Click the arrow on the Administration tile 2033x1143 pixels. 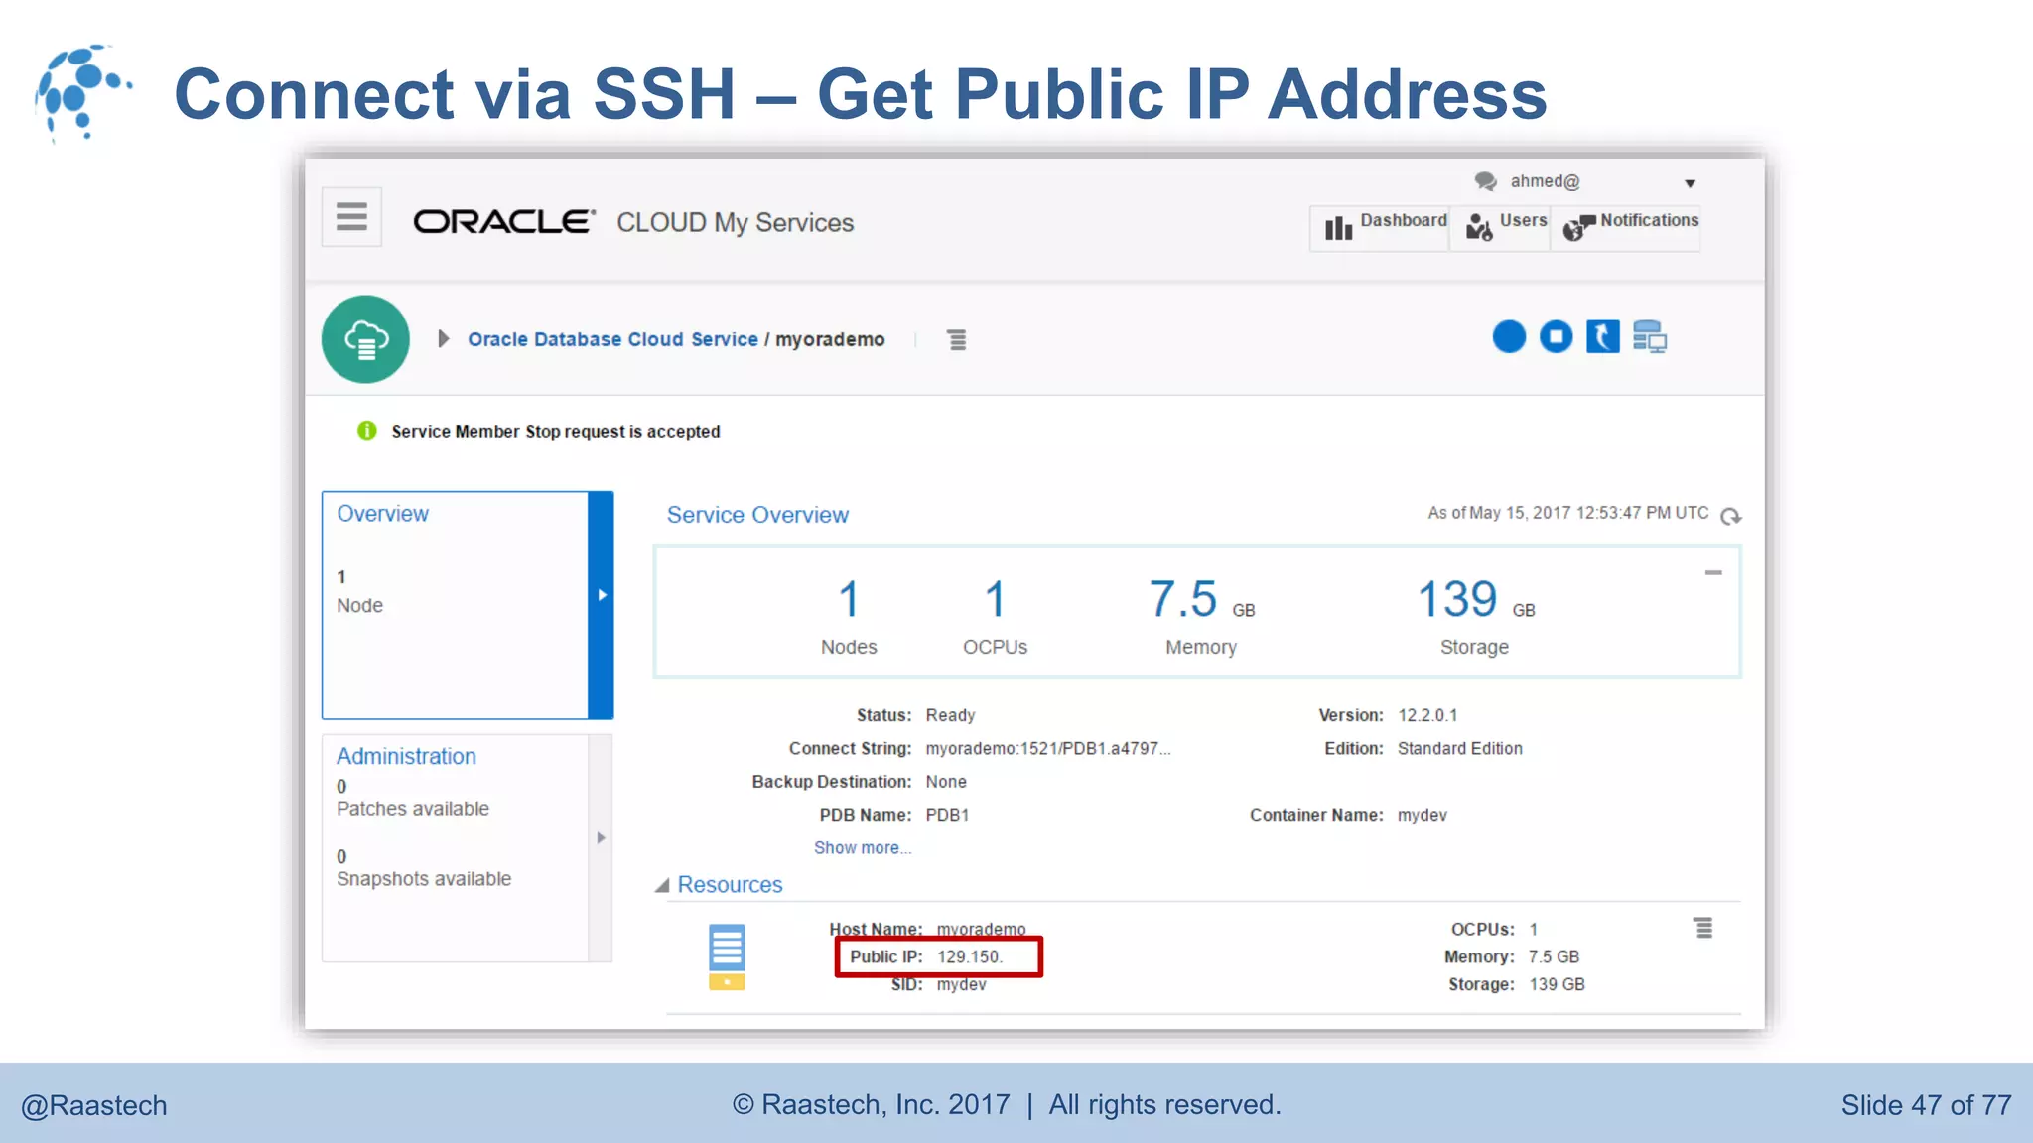coord(601,838)
